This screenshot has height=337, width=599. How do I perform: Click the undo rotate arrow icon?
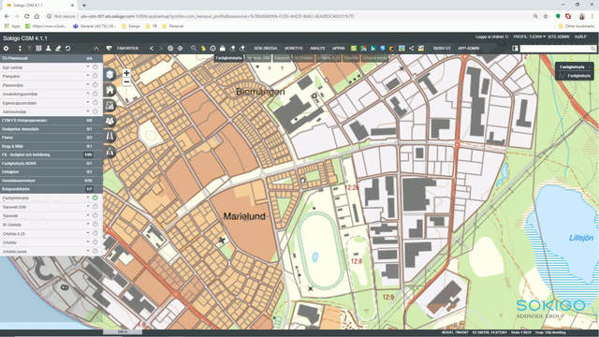tap(67, 48)
